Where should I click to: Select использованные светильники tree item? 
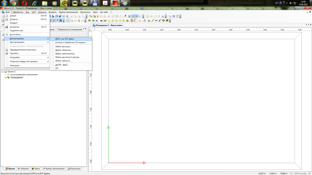24,75
